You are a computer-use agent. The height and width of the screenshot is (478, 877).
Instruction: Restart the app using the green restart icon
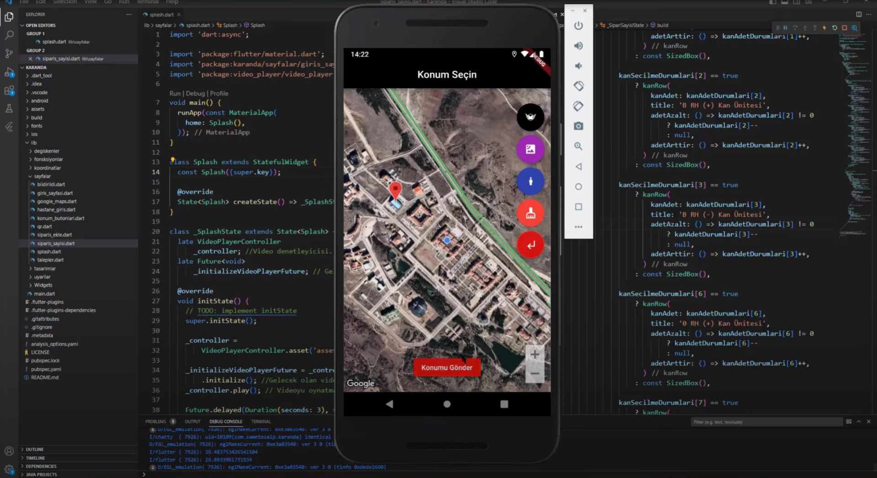(x=835, y=28)
